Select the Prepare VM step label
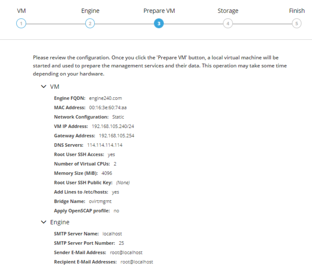The image size is (312, 267). [159, 11]
